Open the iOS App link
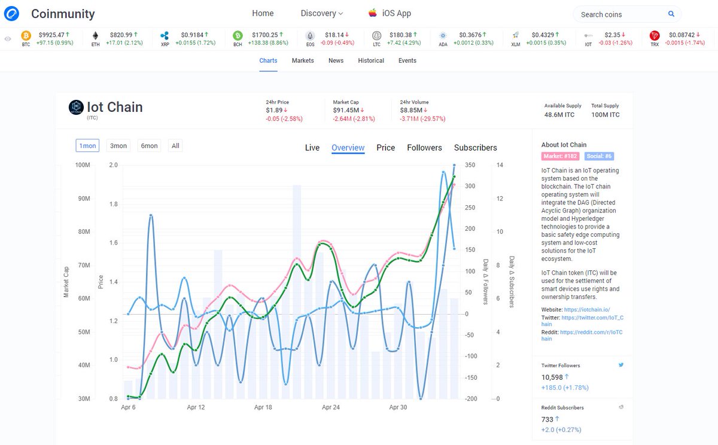This screenshot has width=718, height=445. [x=396, y=13]
